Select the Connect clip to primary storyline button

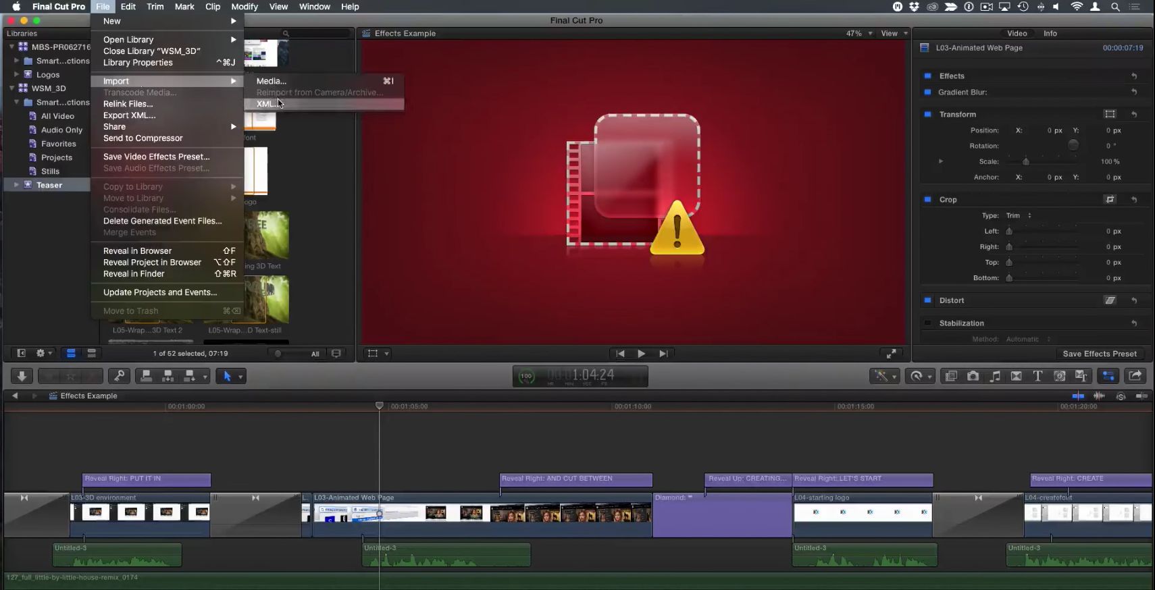(146, 376)
